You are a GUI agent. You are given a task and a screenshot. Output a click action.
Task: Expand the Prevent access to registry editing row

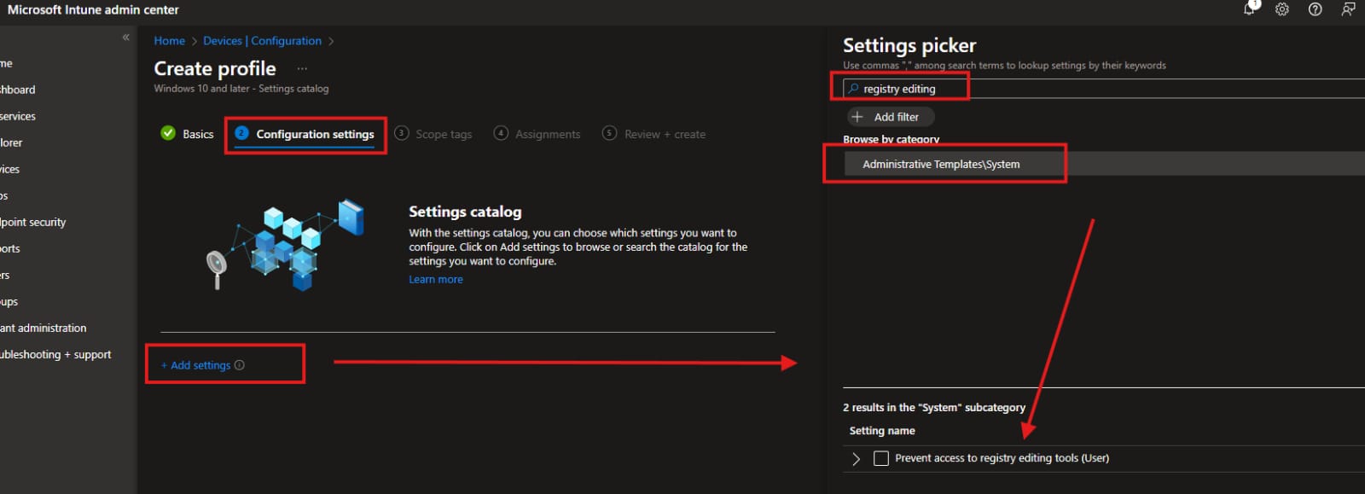tap(856, 459)
